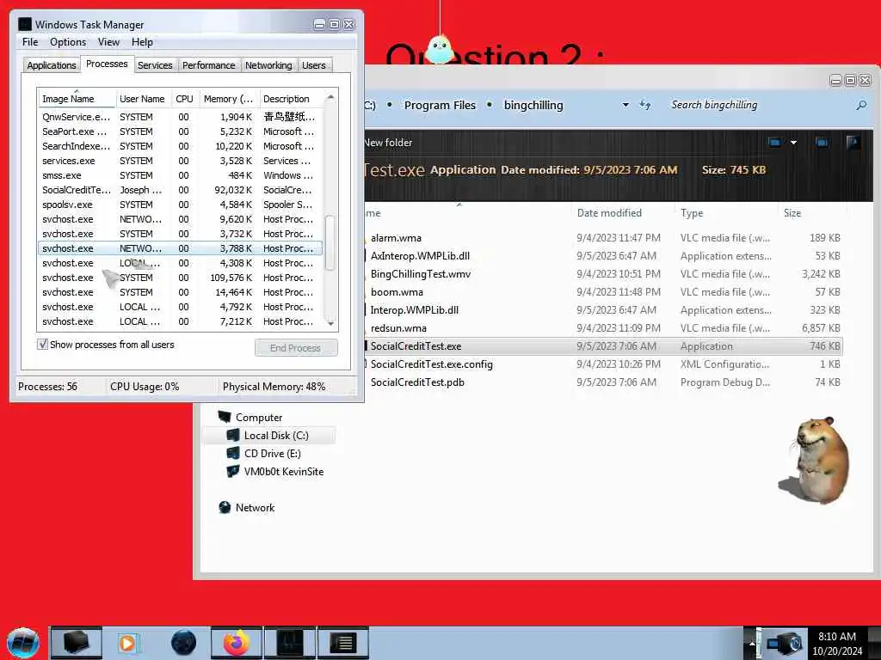This screenshot has height=660, width=881.
Task: Open the Task Manager taskbar button
Action: pyautogui.click(x=290, y=643)
